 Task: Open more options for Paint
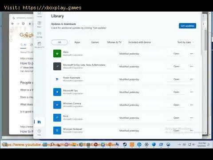coord(192,118)
